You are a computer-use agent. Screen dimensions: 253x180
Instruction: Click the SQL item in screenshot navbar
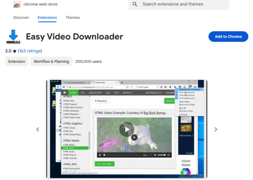point(108,93)
